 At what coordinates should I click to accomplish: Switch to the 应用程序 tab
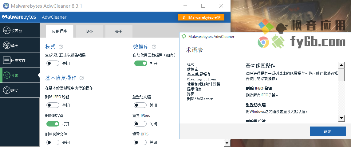coord(60,31)
